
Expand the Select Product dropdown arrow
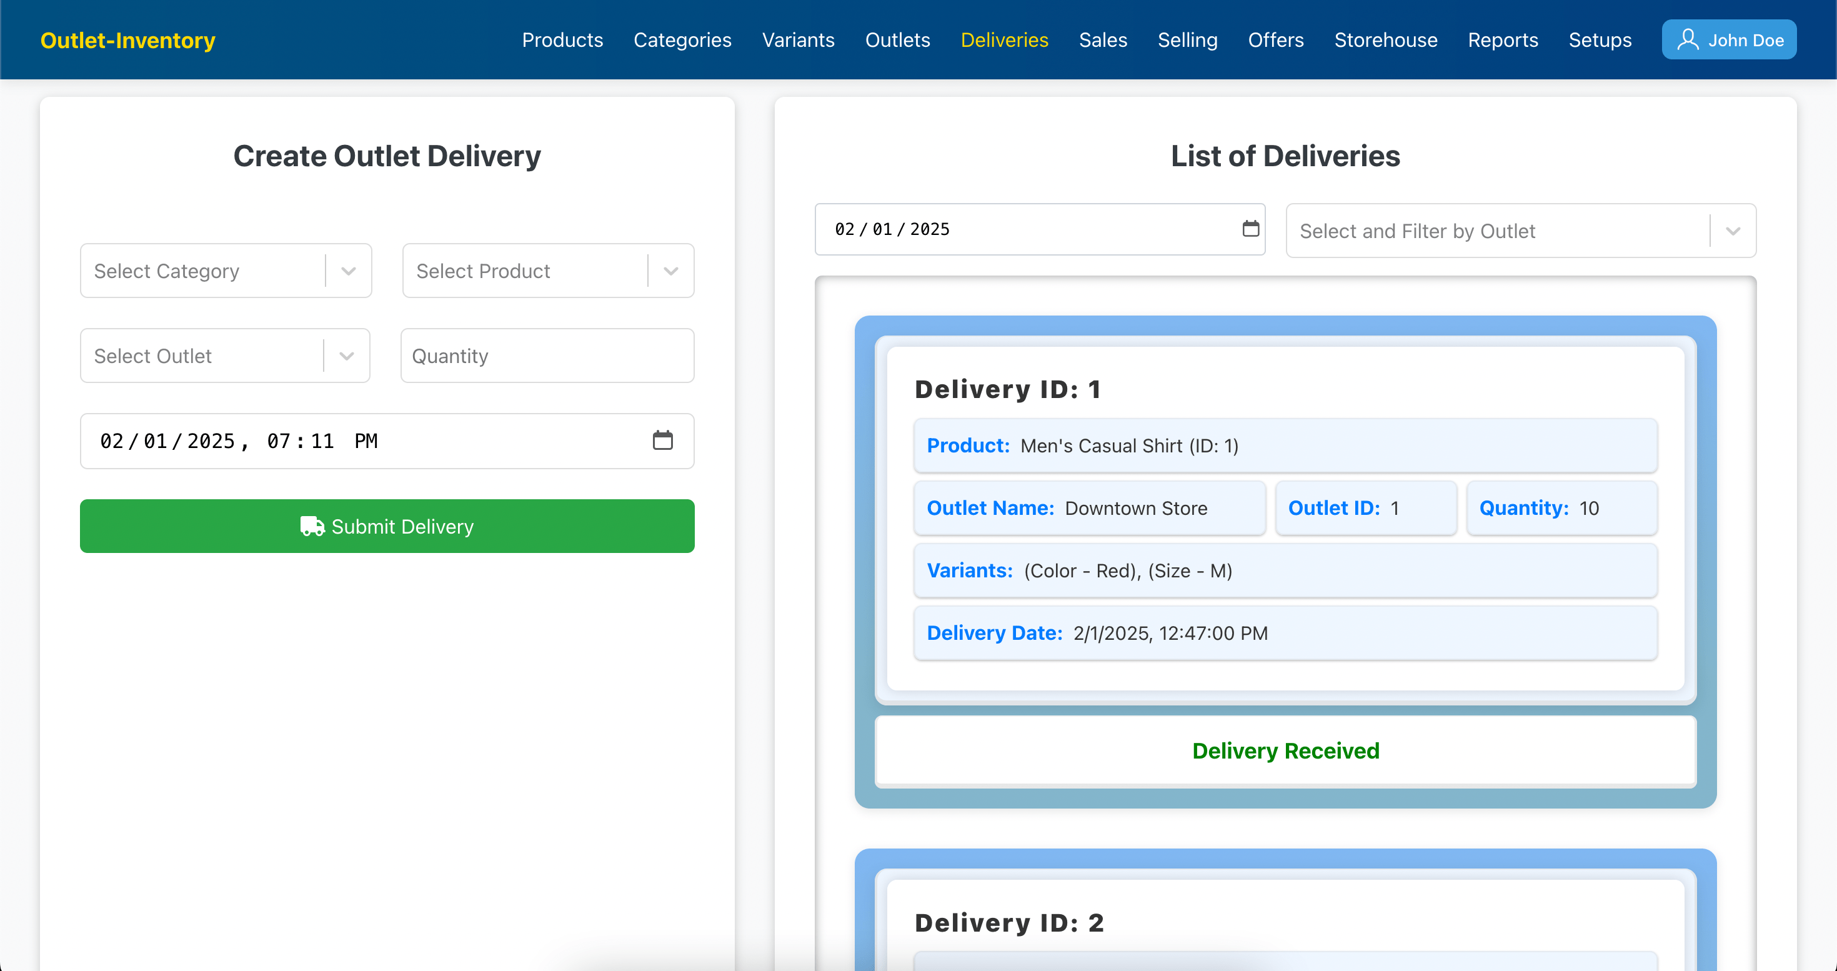(670, 271)
